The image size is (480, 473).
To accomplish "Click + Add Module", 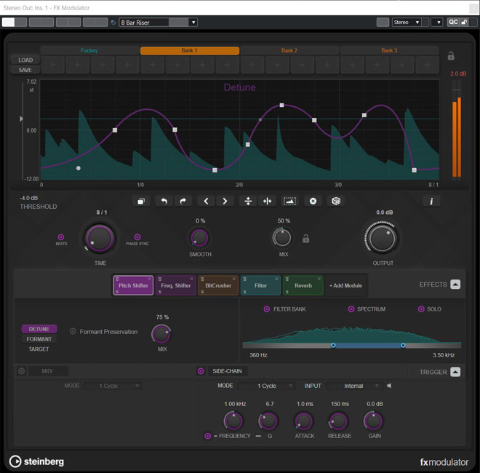I will (x=346, y=285).
